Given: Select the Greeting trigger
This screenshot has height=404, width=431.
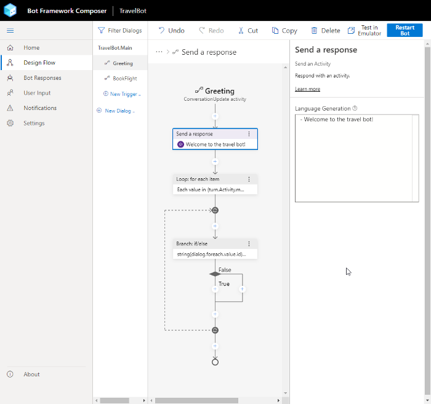Looking at the screenshot, I should pos(121,63).
